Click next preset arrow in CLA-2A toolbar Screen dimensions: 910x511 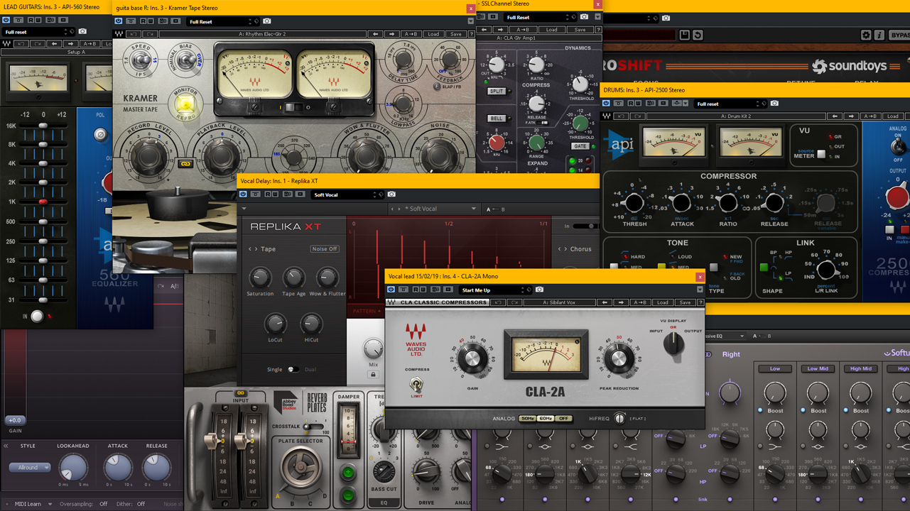[x=622, y=302]
